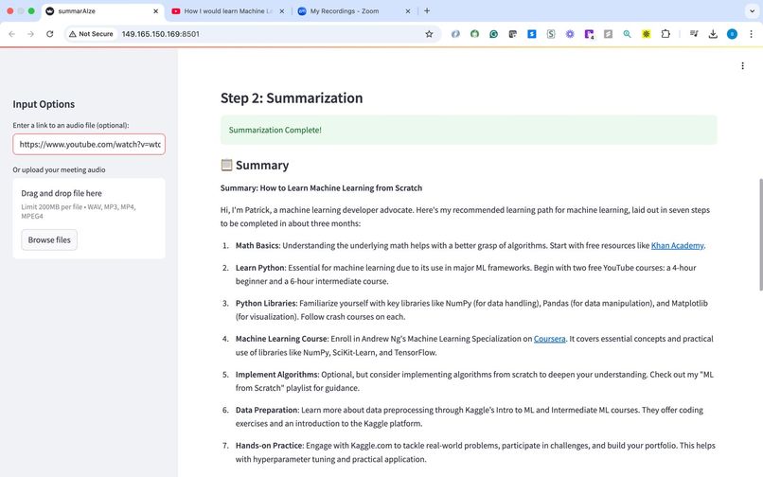Click the Implement Algorithms list item text
The width and height of the screenshot is (763, 477).
[474, 381]
